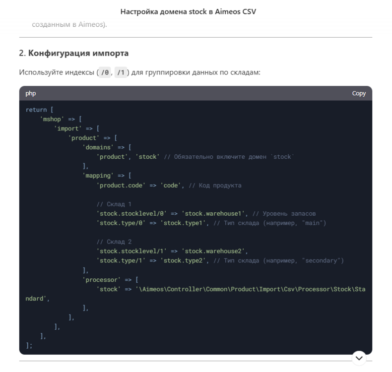The width and height of the screenshot is (392, 372).
Task: Click the scroll-to-bottom chevron button
Action: (359, 358)
